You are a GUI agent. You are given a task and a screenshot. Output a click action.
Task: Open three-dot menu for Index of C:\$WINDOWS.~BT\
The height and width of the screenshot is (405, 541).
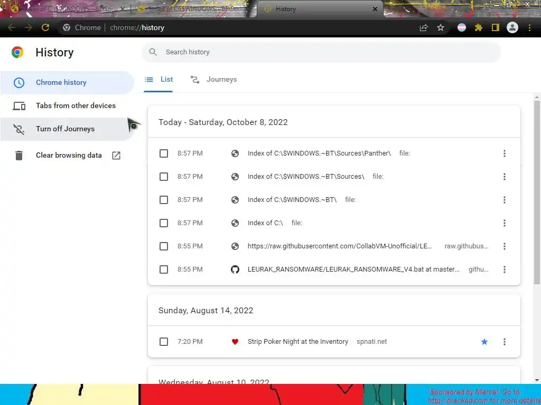pyautogui.click(x=505, y=200)
